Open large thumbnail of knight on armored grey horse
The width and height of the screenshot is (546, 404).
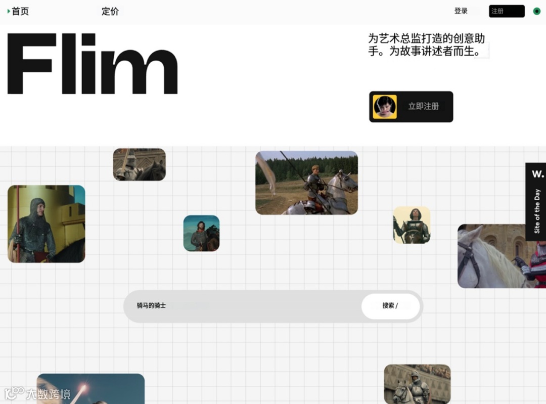306,183
